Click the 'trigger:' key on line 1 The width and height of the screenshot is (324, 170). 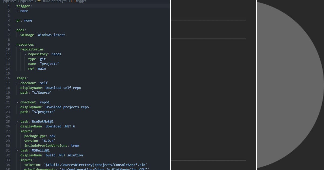(24, 6)
